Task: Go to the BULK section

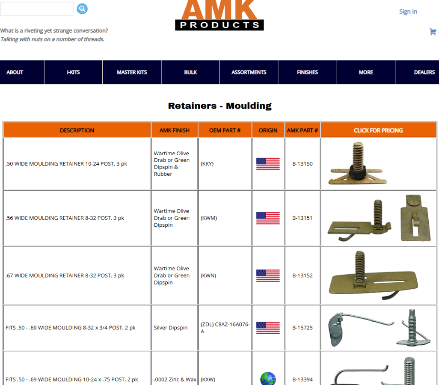Action: (x=190, y=72)
